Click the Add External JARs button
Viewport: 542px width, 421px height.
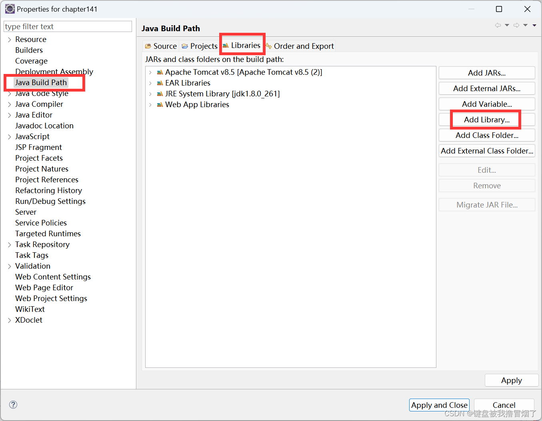pos(486,88)
